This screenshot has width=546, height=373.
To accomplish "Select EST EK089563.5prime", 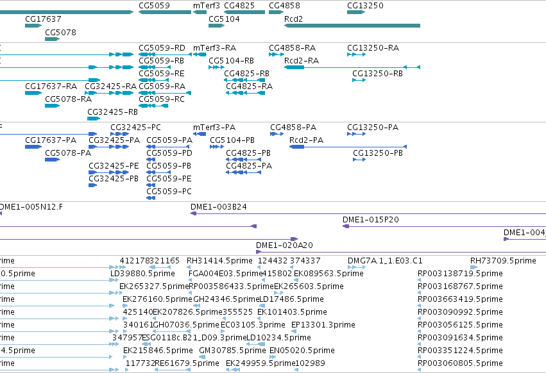I will click(296, 281).
